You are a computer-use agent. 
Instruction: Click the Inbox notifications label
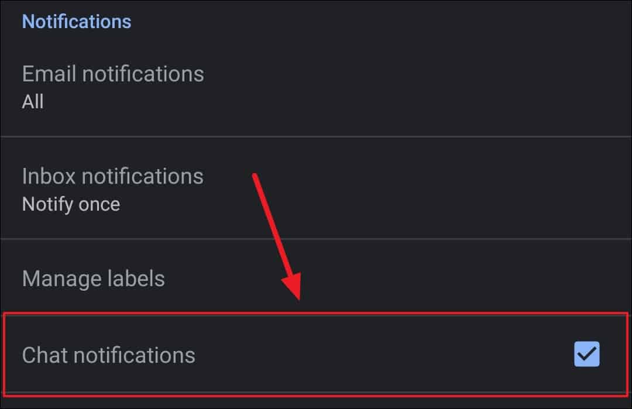pyautogui.click(x=112, y=176)
